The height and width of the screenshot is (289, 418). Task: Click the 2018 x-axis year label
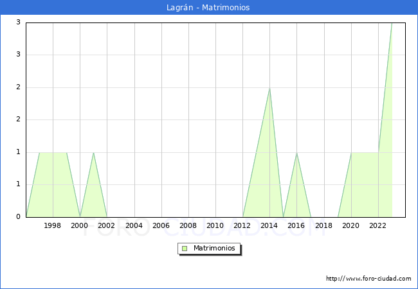(323, 226)
